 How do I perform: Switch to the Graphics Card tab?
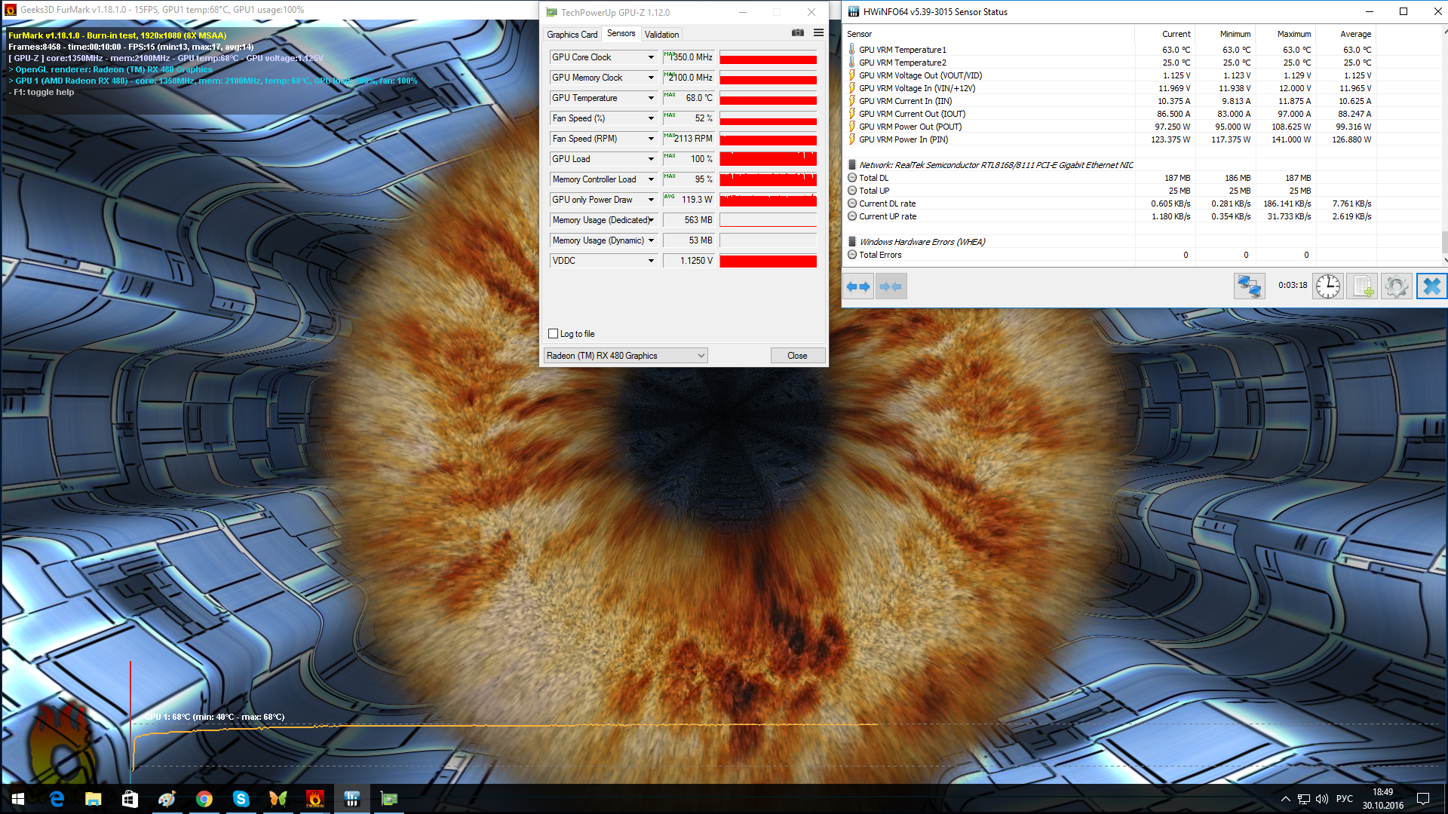tap(572, 35)
